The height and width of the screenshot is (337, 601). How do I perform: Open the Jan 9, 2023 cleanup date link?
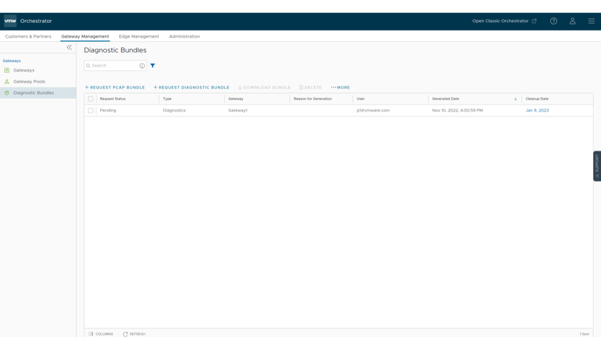pos(537,110)
